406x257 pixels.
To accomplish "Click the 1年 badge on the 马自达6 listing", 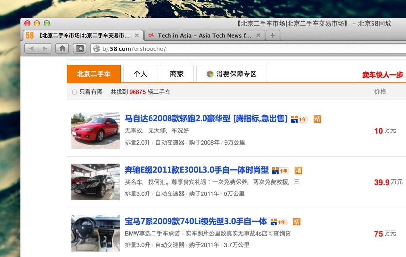I will [300, 119].
